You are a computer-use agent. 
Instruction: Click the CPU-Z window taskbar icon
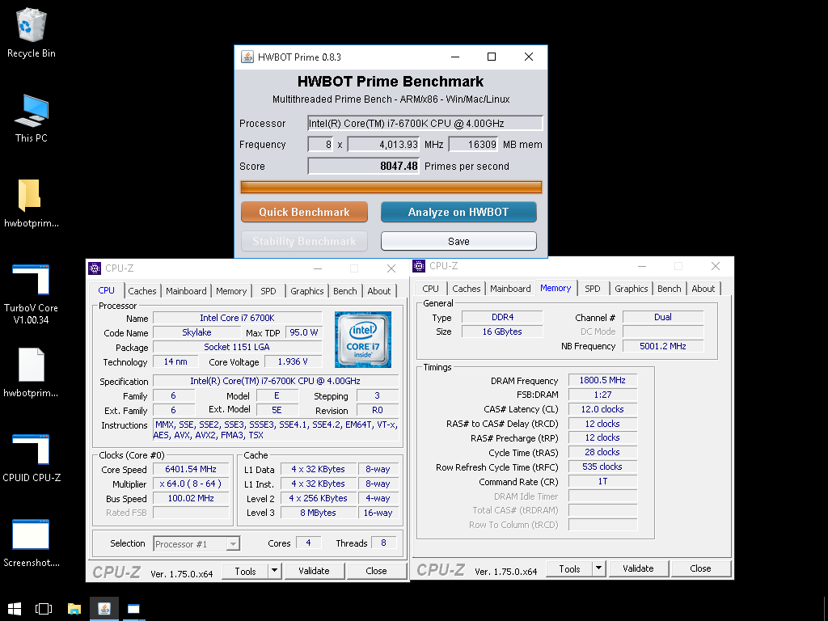point(133,608)
